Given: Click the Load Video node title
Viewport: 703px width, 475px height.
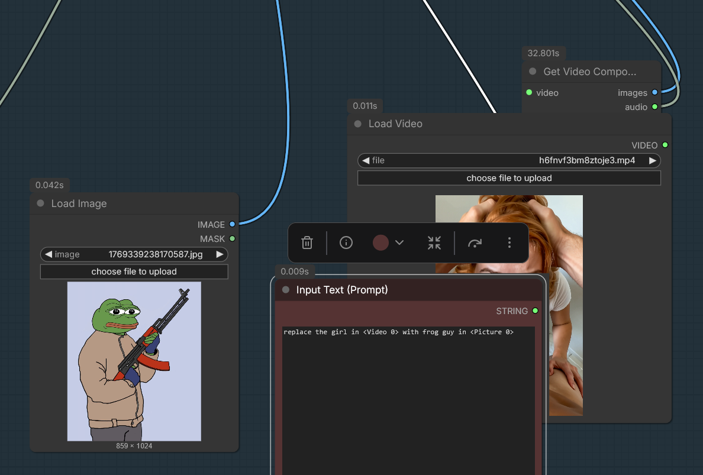Looking at the screenshot, I should click(395, 124).
